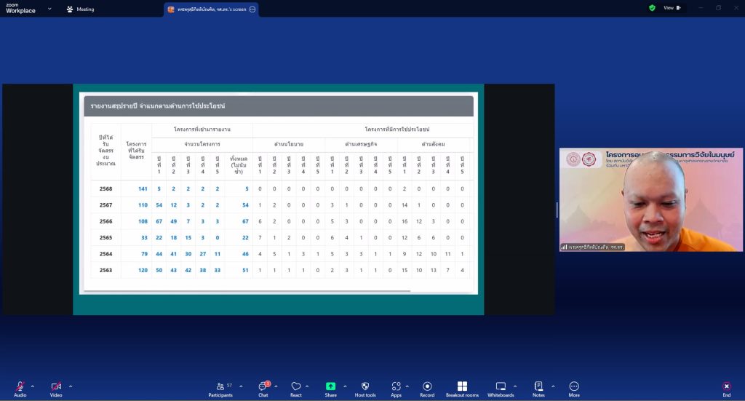
Task: Click the View button at top right
Action: click(672, 8)
